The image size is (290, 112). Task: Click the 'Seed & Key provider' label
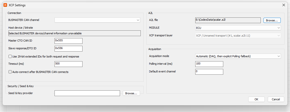coord(20,93)
